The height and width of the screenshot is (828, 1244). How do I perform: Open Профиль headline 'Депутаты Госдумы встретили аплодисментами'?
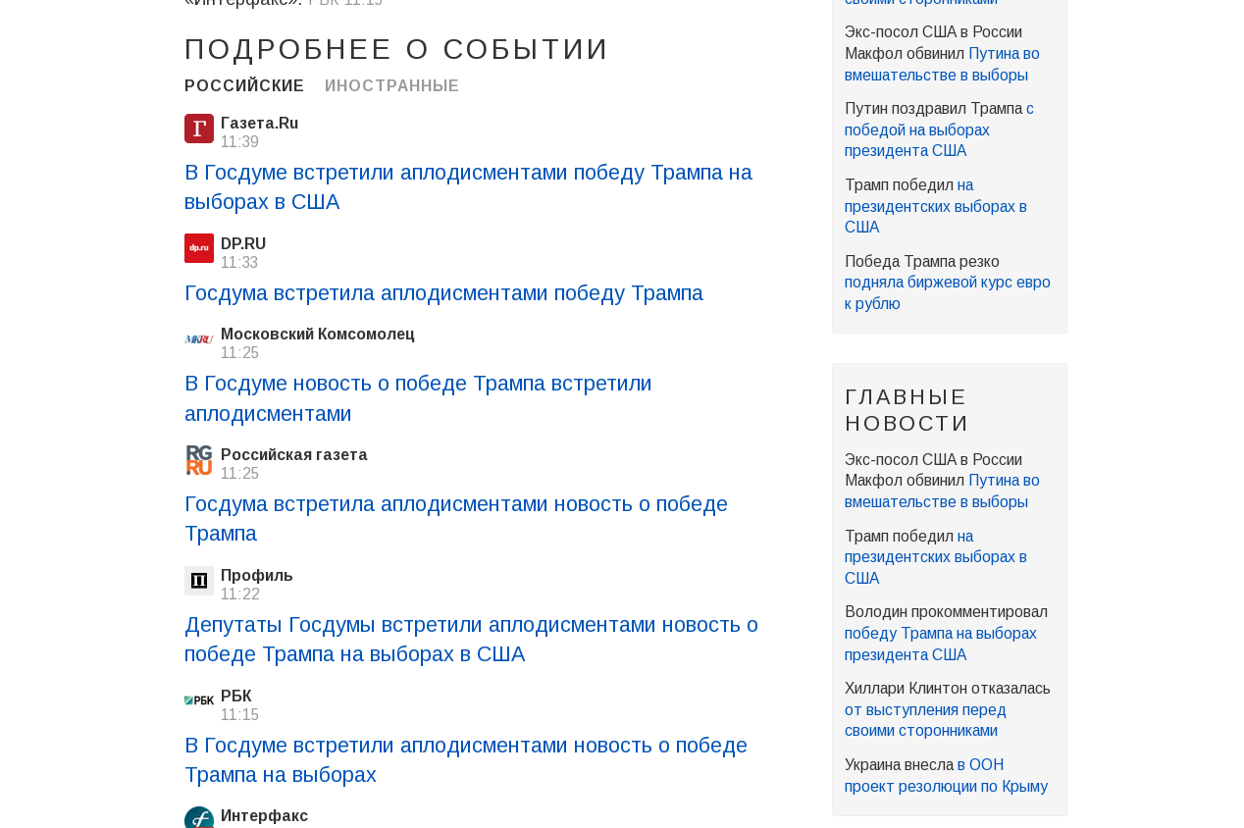tap(471, 640)
